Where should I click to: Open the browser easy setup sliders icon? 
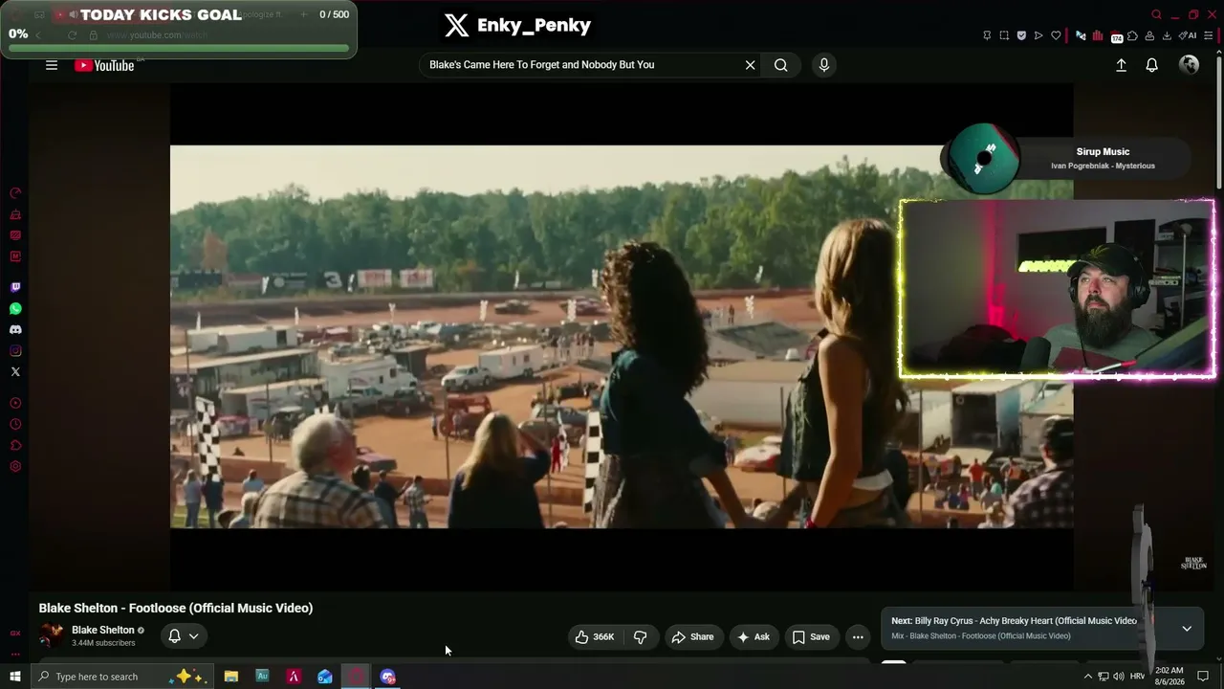[1209, 35]
